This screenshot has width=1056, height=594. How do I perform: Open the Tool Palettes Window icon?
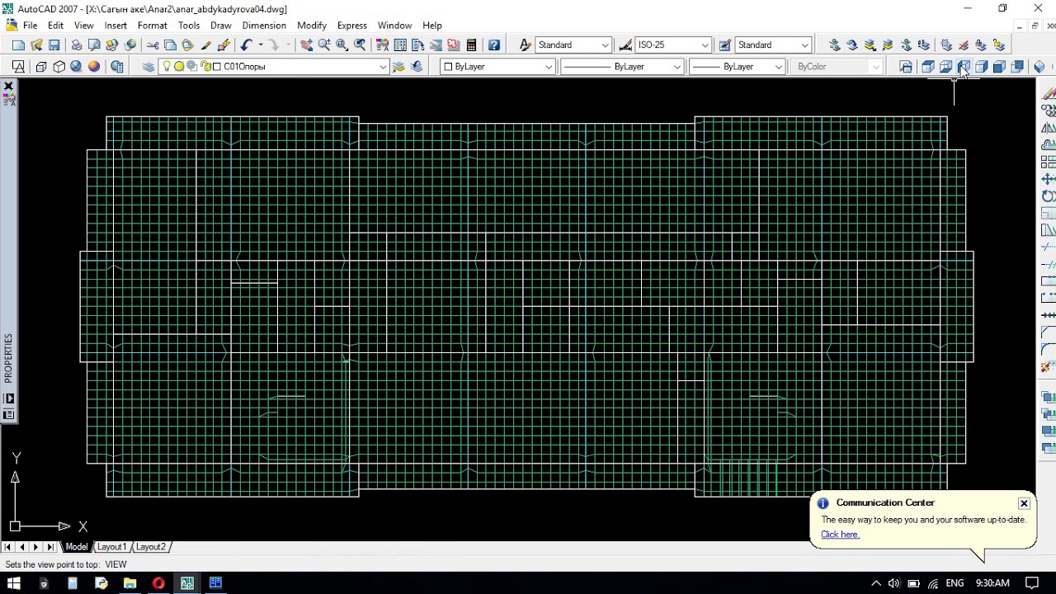(418, 45)
